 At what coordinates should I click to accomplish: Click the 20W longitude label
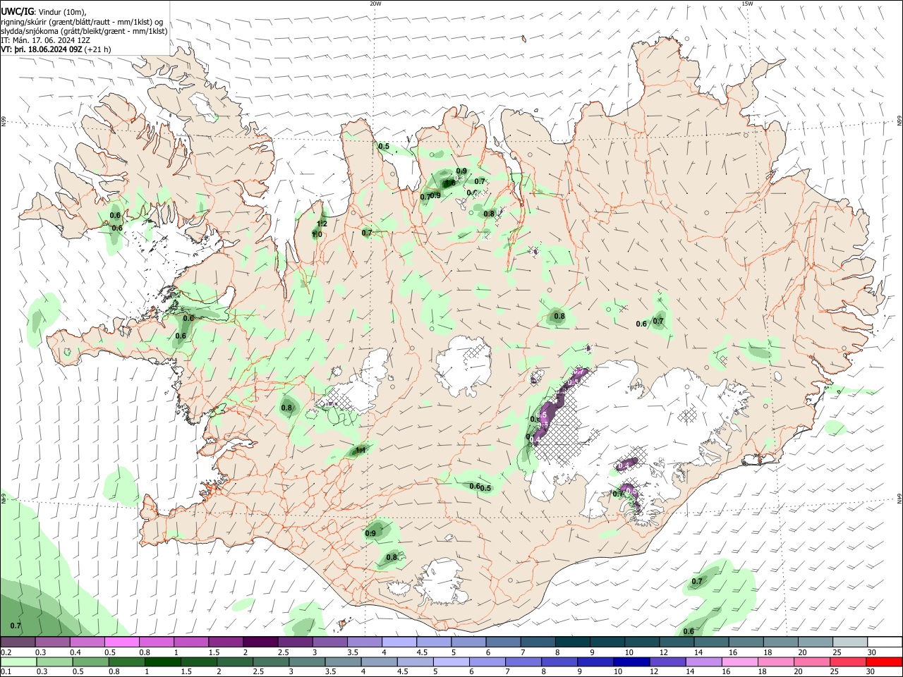coord(376,4)
